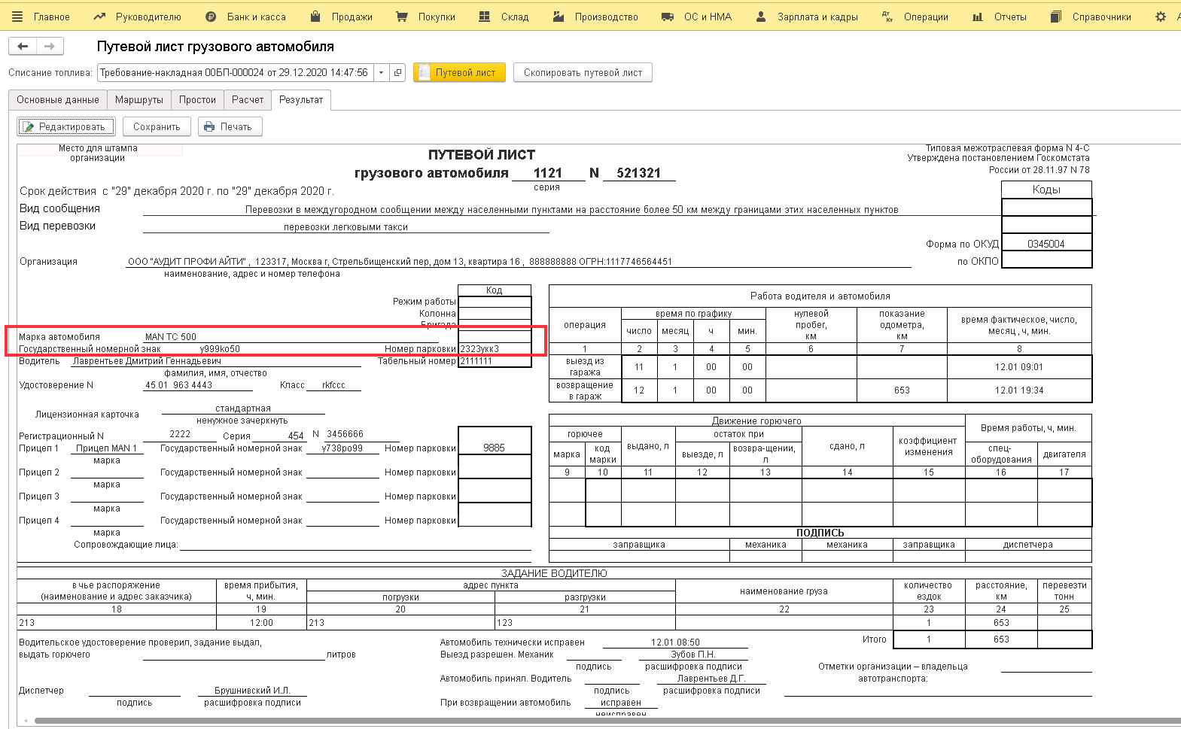Go back with the left arrow button
1181x729 pixels.
(x=23, y=47)
